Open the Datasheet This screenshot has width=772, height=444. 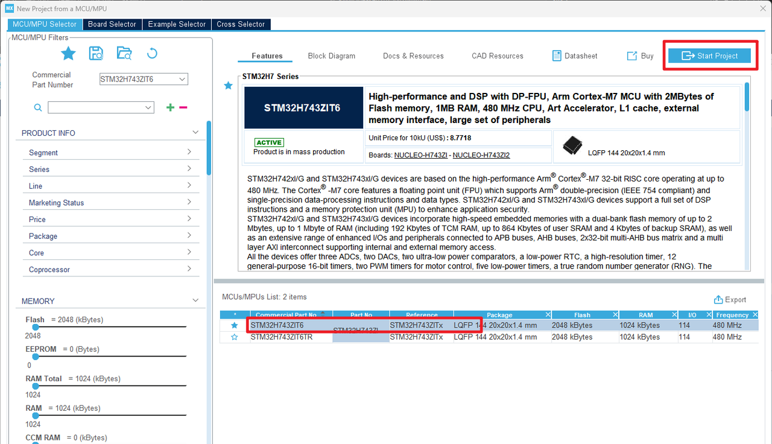pos(575,55)
